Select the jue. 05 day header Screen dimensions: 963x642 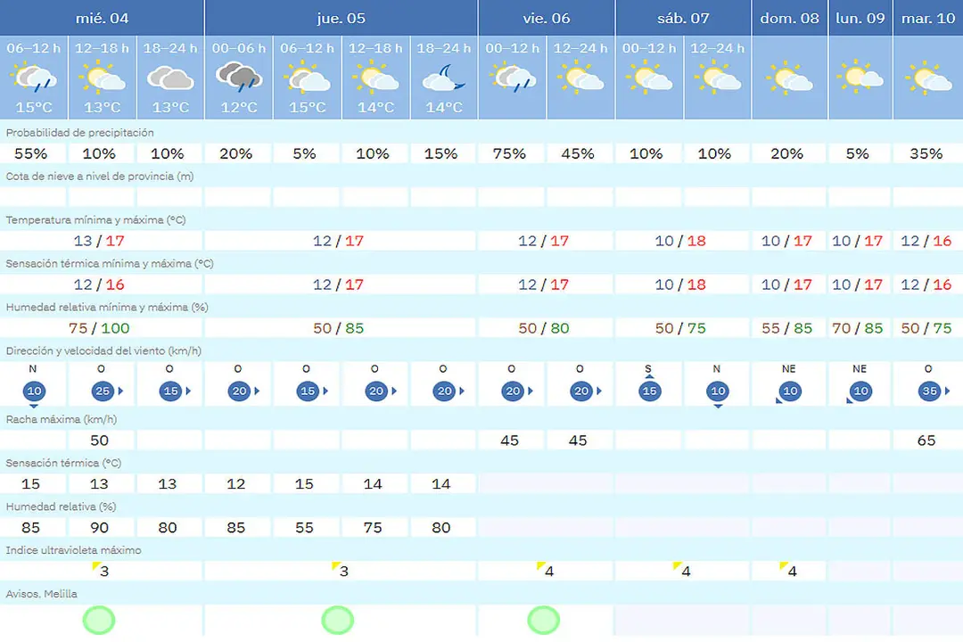pos(341,18)
